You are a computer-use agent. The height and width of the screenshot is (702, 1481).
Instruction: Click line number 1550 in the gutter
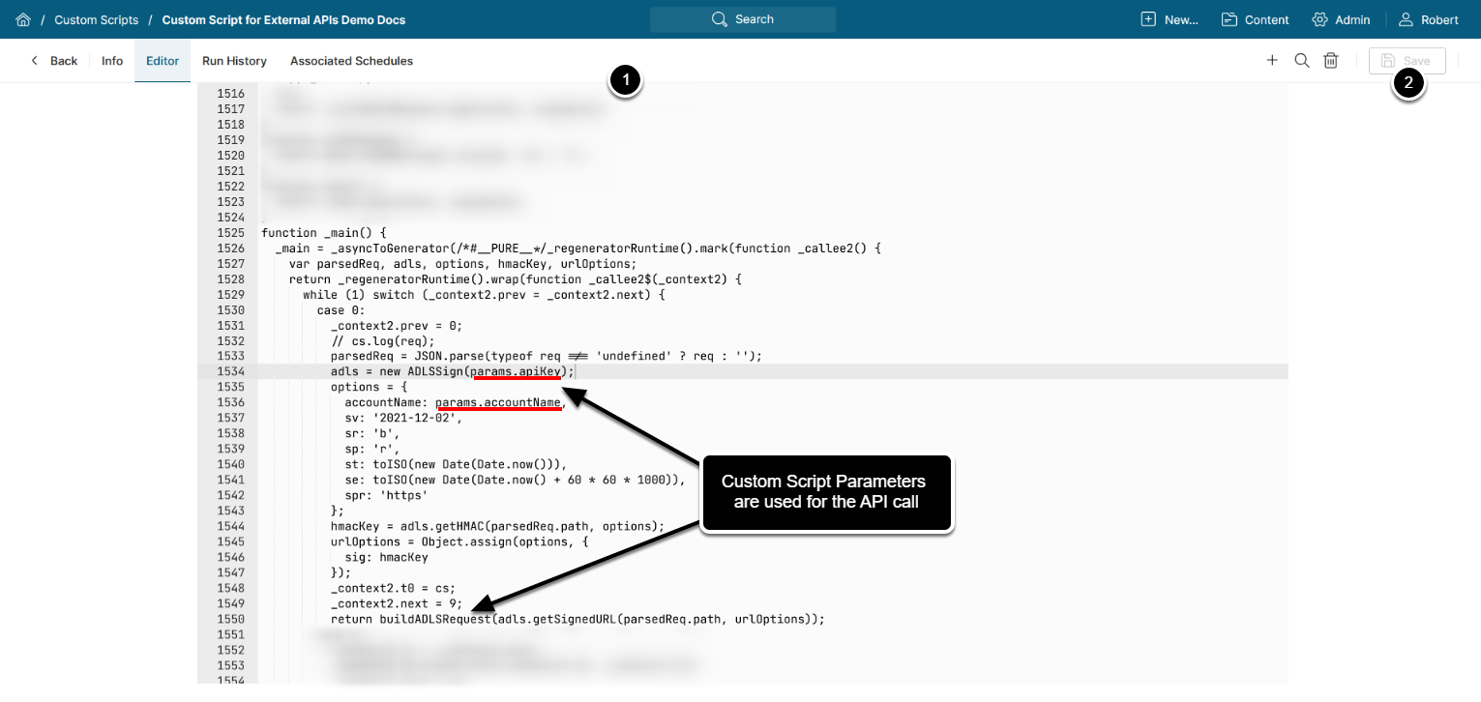[230, 620]
